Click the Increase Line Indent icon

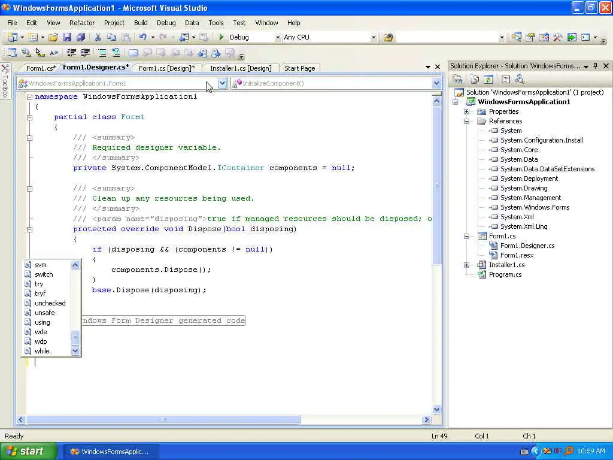point(85,53)
